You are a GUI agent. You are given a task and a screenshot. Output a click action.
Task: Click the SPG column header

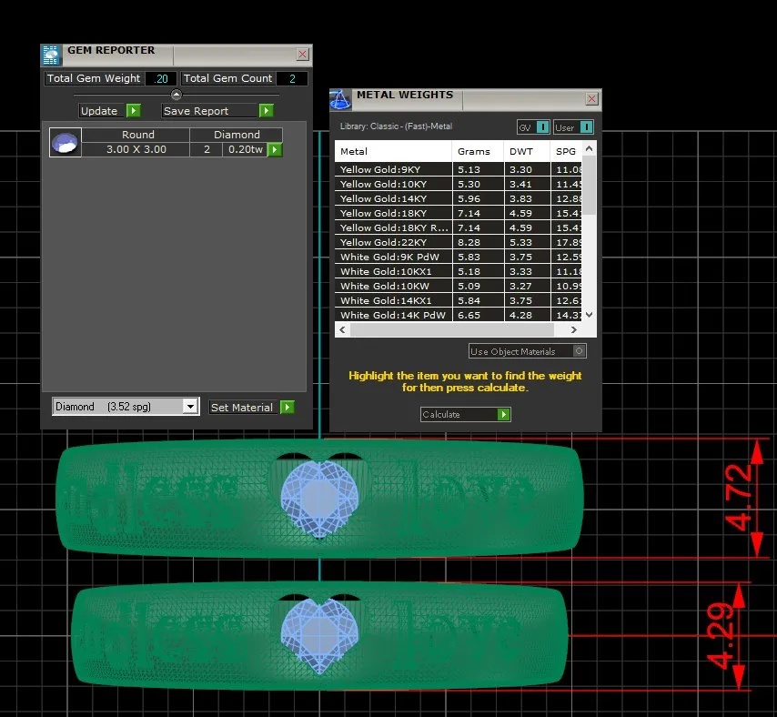pyautogui.click(x=566, y=151)
